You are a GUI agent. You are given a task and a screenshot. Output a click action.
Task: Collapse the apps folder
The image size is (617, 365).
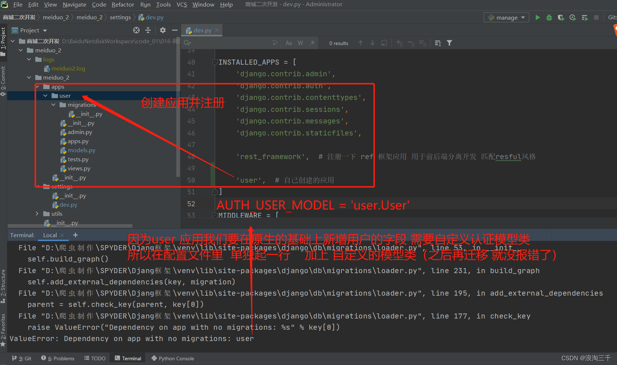click(x=37, y=86)
